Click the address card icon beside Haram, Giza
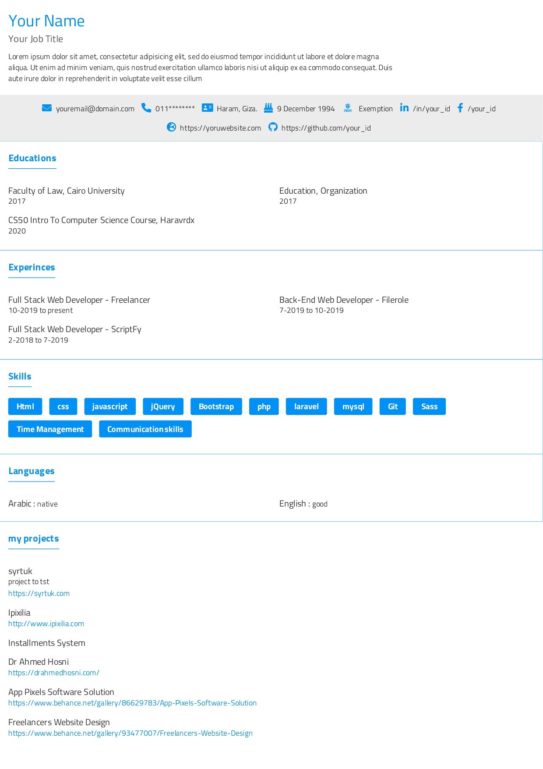Screen dimensions: 543x769 [x=207, y=108]
